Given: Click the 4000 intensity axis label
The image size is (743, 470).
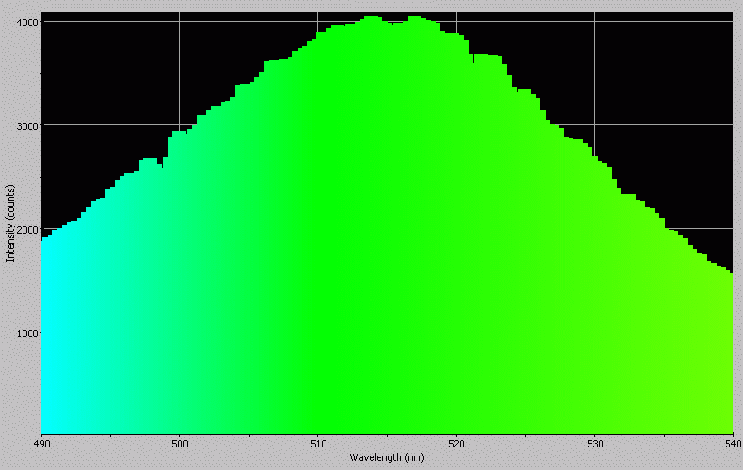Looking at the screenshot, I should pos(29,22).
